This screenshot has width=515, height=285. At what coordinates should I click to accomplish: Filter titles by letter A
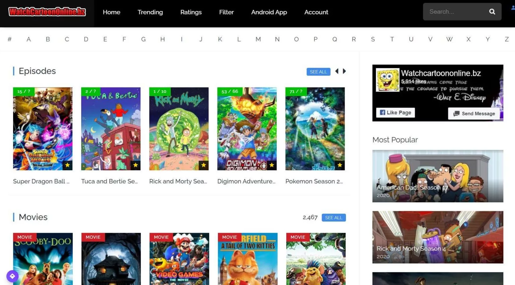[28, 39]
